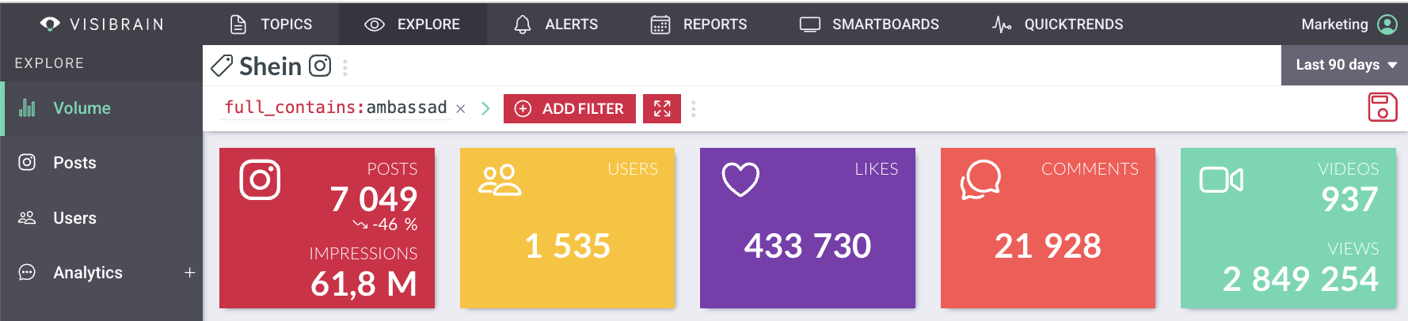Open the Last 90 days dropdown
Viewport: 1408px width, 321px height.
click(1345, 65)
